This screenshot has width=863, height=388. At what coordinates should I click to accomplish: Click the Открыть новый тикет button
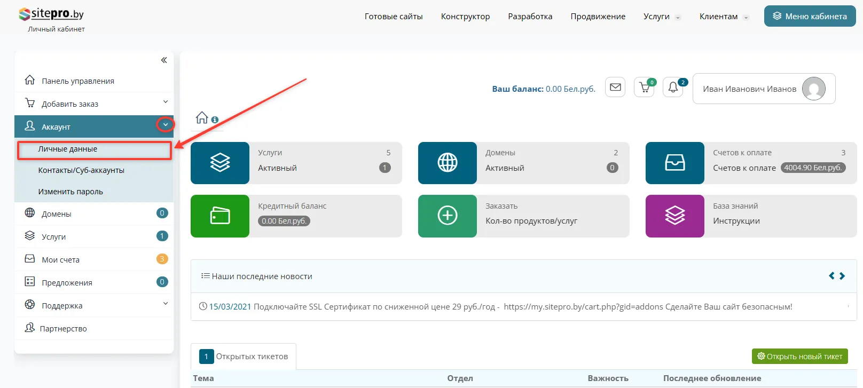coord(799,357)
